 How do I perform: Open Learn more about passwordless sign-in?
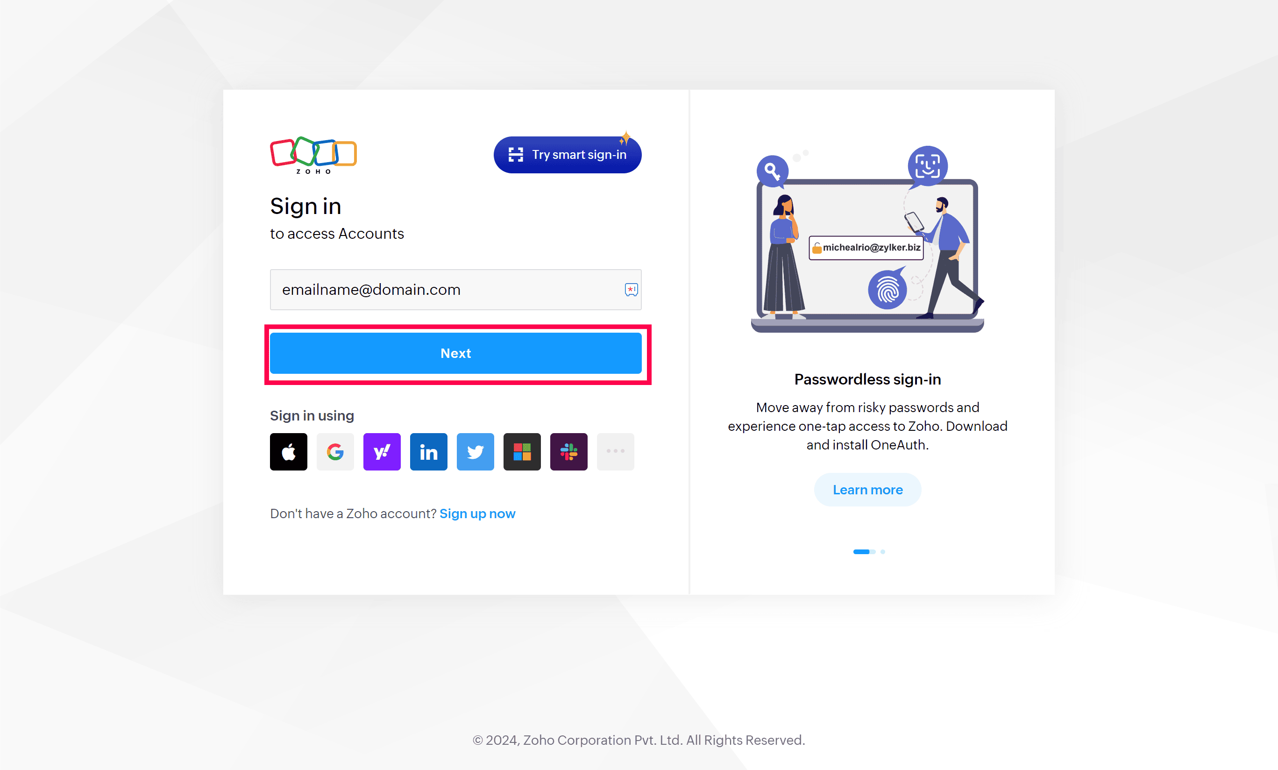point(867,490)
